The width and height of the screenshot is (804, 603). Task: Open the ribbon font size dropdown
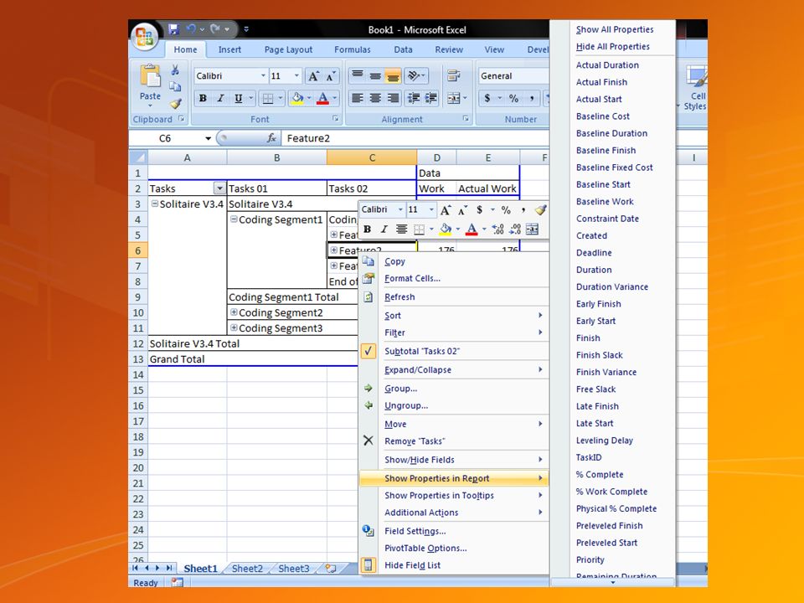(296, 76)
